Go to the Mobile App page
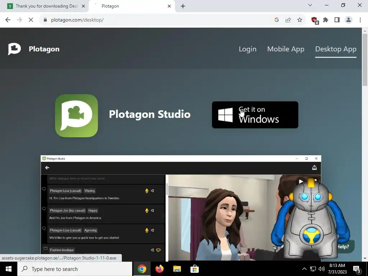 (x=286, y=49)
